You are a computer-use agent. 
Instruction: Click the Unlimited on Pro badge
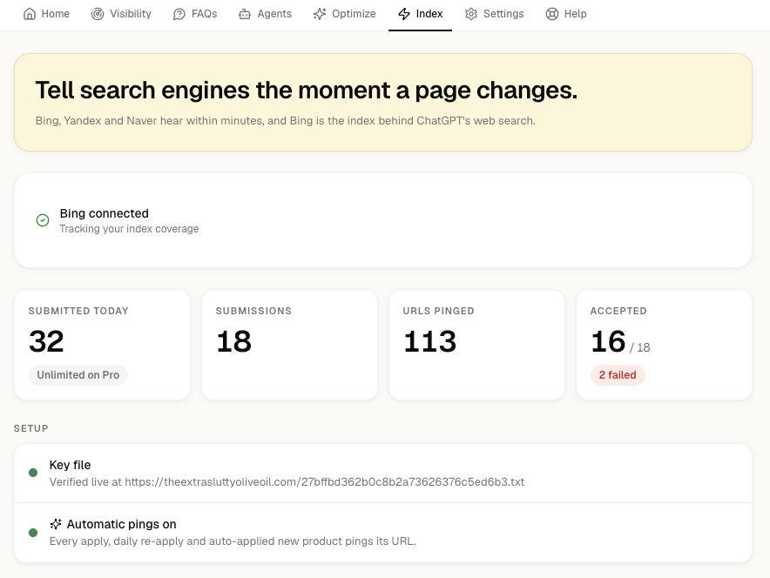pyautogui.click(x=78, y=375)
